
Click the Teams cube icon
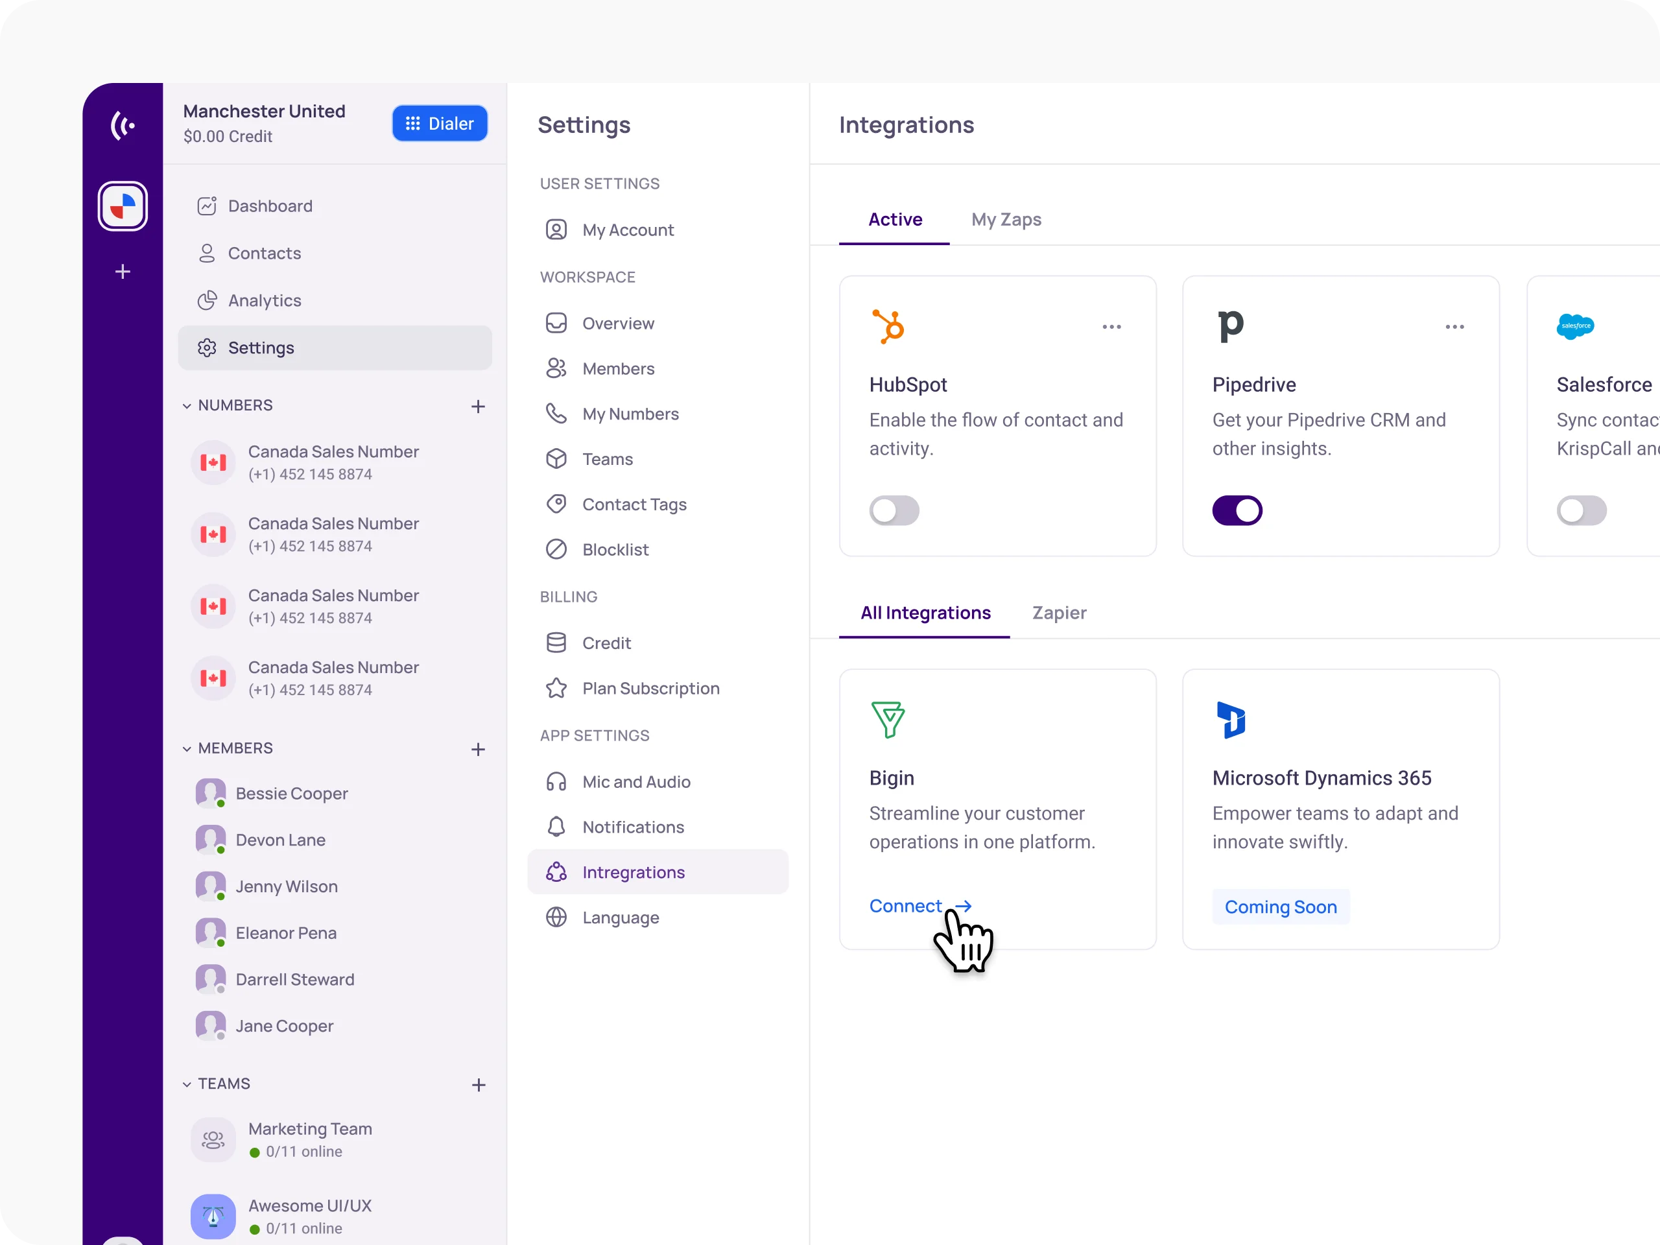click(x=556, y=458)
